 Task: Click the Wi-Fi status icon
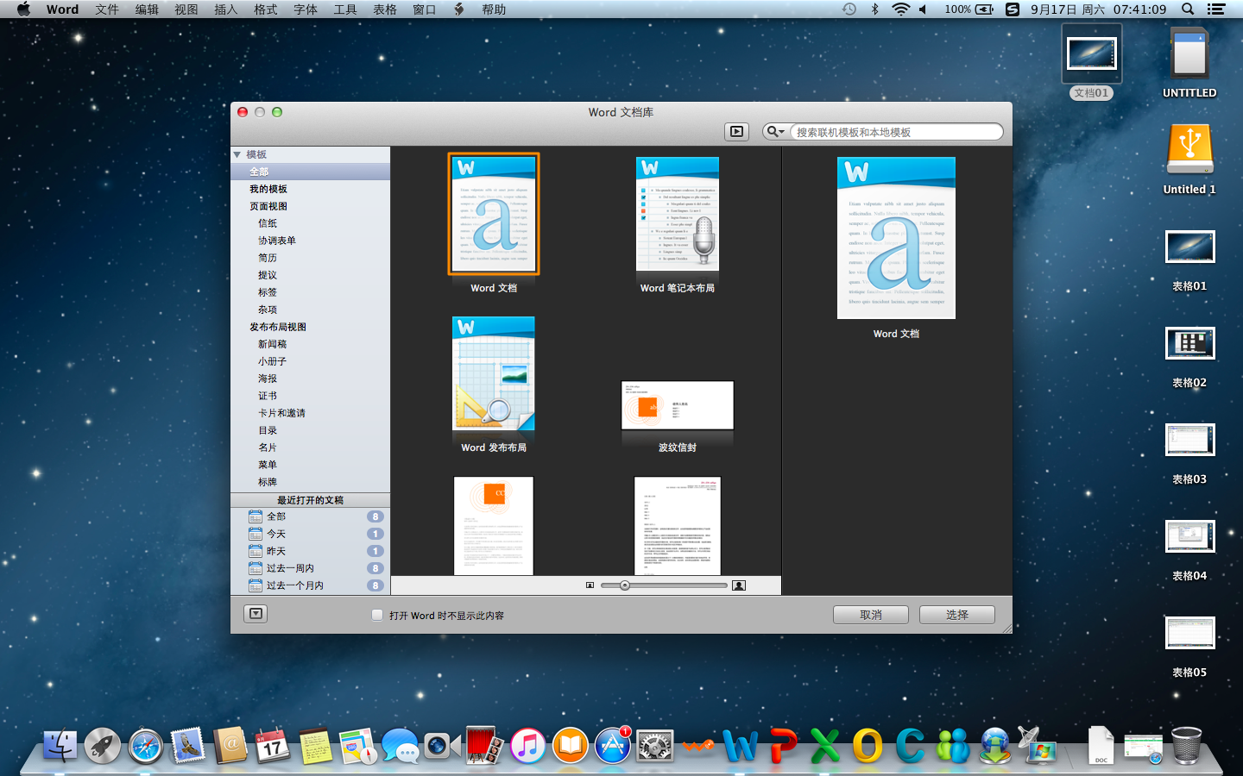(900, 9)
